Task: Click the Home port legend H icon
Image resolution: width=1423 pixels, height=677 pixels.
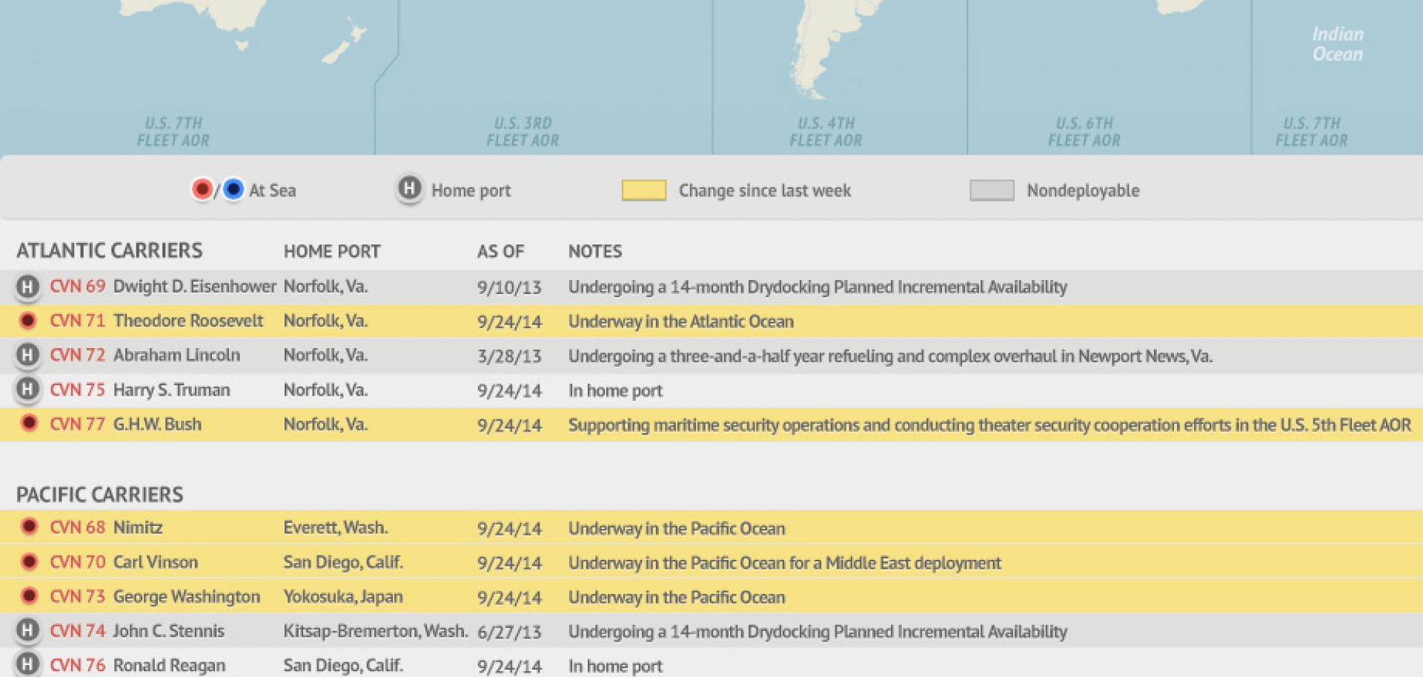Action: click(409, 189)
